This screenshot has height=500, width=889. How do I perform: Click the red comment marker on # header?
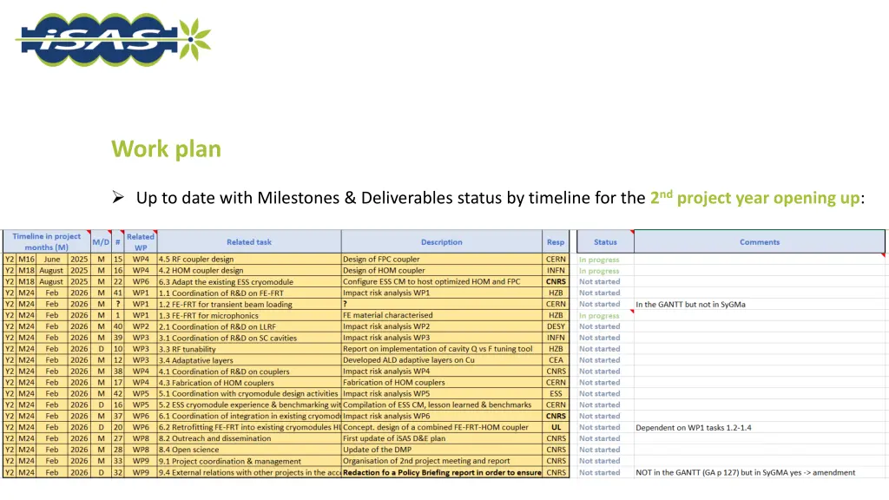pos(122,233)
